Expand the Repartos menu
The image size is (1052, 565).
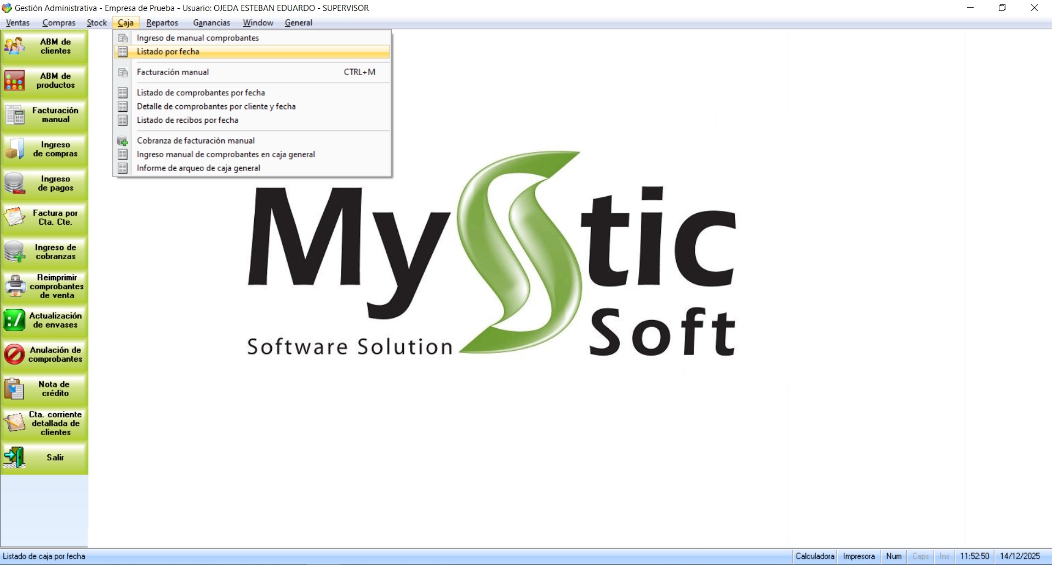(162, 22)
